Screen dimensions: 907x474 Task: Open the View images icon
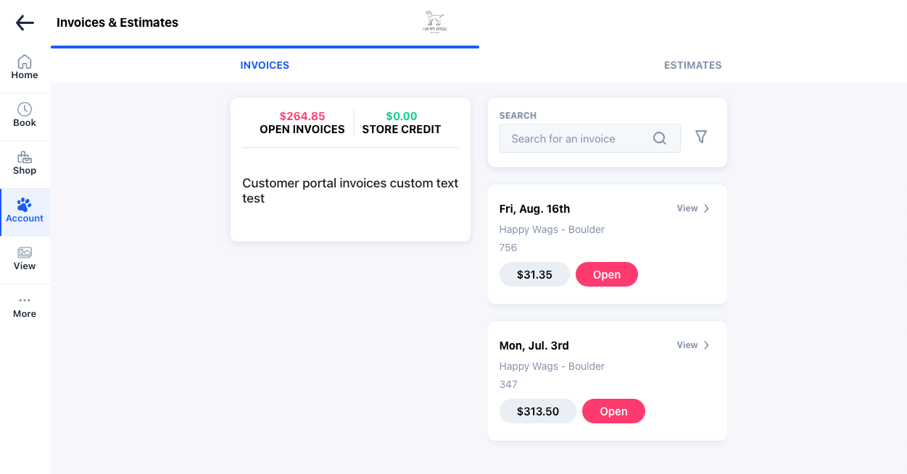pos(25,253)
